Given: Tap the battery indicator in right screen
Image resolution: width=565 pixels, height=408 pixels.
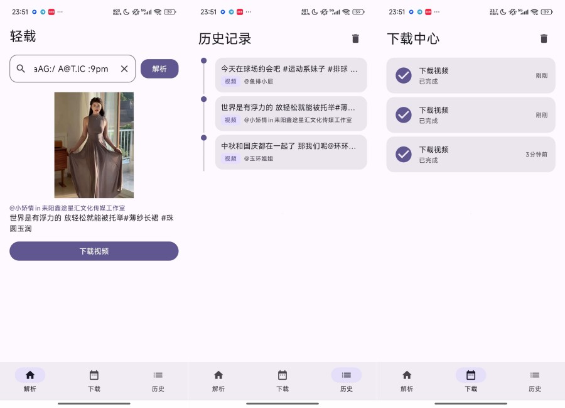Looking at the screenshot, I should [x=547, y=12].
